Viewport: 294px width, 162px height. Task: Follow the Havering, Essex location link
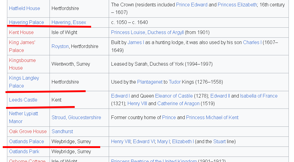(69, 22)
